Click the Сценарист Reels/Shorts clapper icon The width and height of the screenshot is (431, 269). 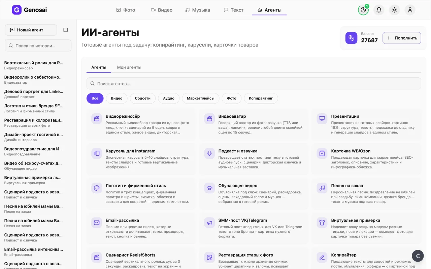[x=97, y=257]
